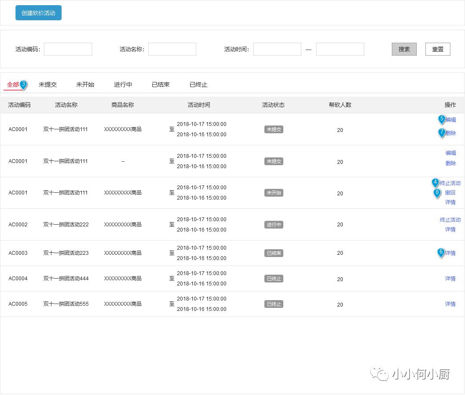Click the product name in AC0002 row

(123, 225)
